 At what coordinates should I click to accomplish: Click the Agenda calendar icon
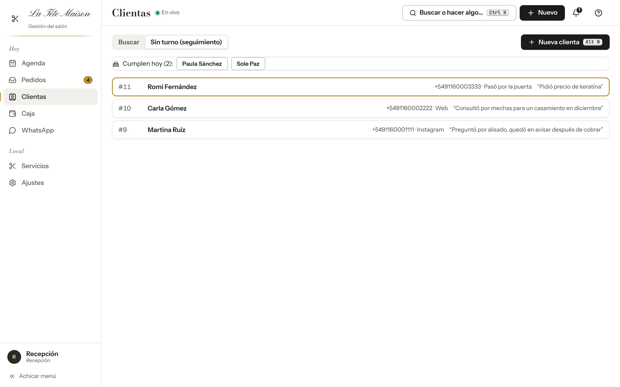click(x=12, y=63)
